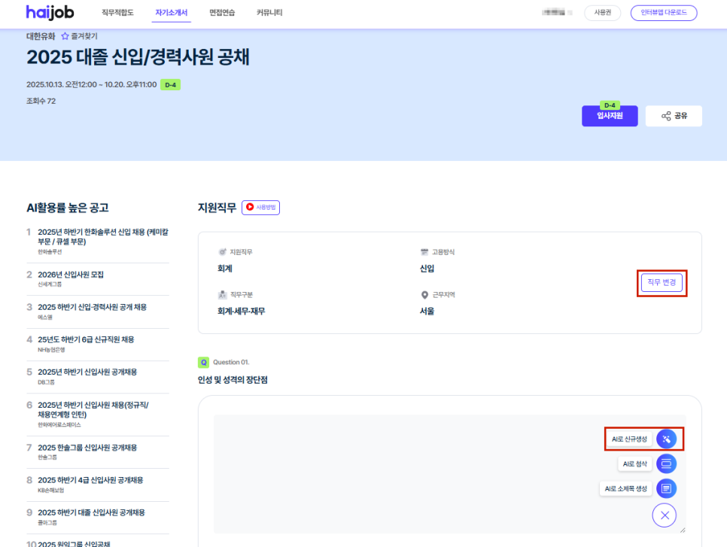Screen dimensions: 727x547
Task: Click the AI subtitle generation icon
Action: pyautogui.click(x=666, y=488)
